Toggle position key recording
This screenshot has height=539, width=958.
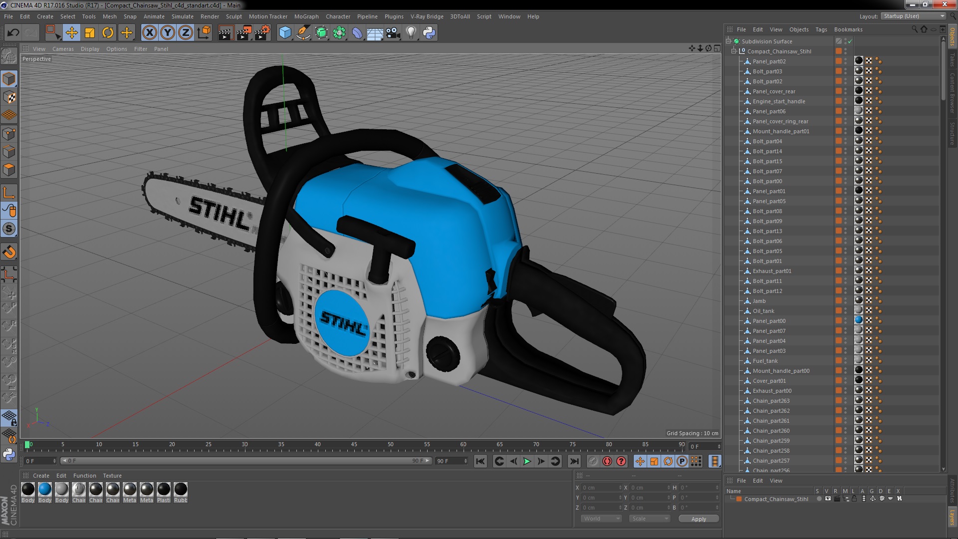pyautogui.click(x=640, y=461)
